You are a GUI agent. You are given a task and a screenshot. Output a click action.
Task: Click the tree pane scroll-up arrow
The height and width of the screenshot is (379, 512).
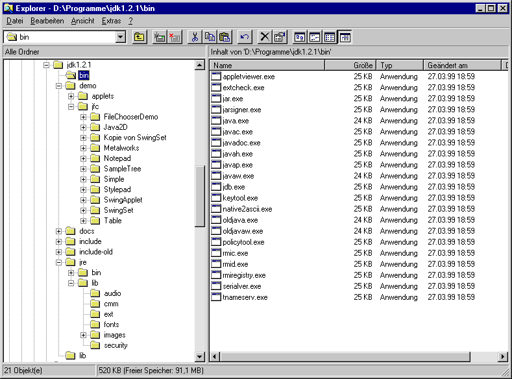(199, 65)
